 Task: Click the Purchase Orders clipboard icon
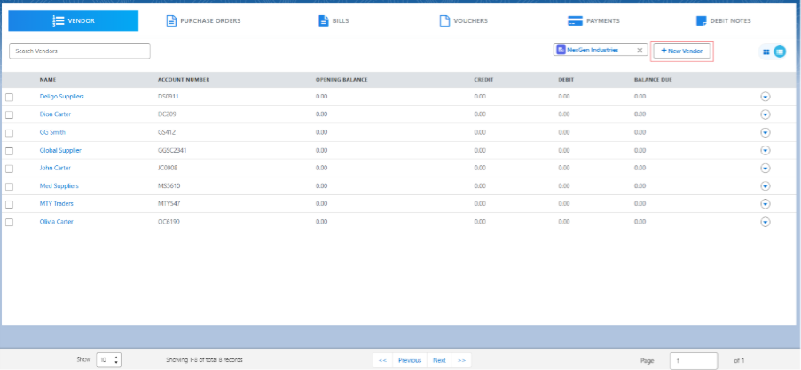pos(171,20)
